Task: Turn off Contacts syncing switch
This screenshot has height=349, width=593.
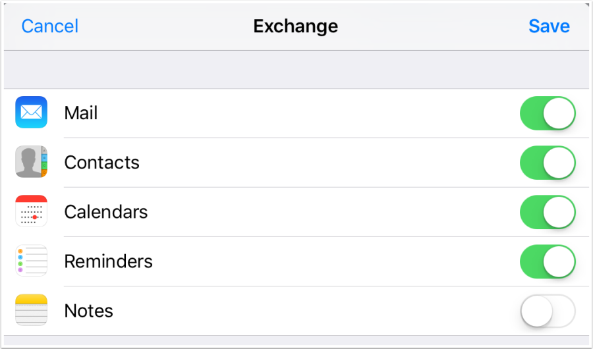Action: (x=548, y=163)
